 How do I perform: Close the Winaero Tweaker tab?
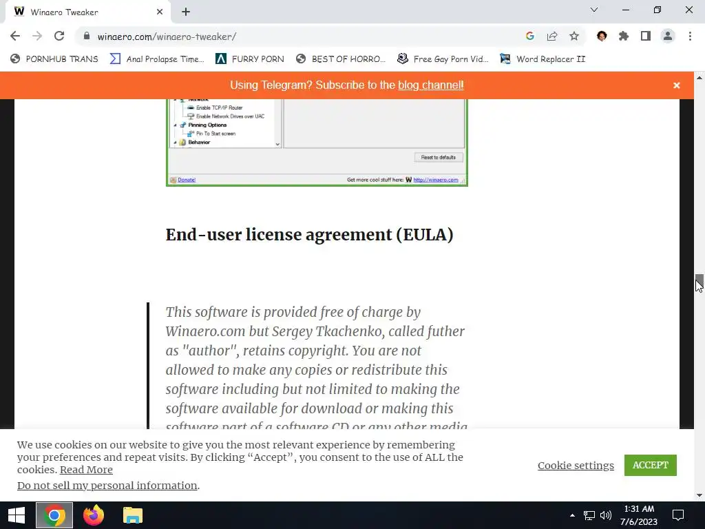[x=160, y=12]
